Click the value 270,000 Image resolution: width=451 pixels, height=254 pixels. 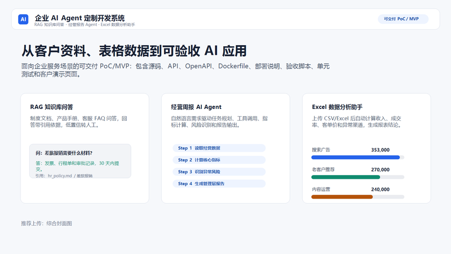coord(380,170)
